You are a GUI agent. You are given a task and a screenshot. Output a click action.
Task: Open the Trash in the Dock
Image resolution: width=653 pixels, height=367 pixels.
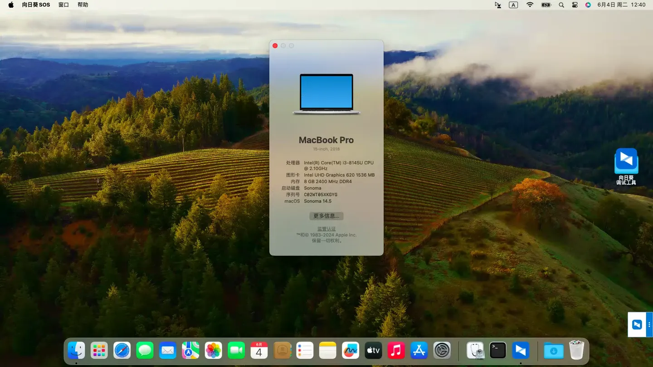pos(577,350)
